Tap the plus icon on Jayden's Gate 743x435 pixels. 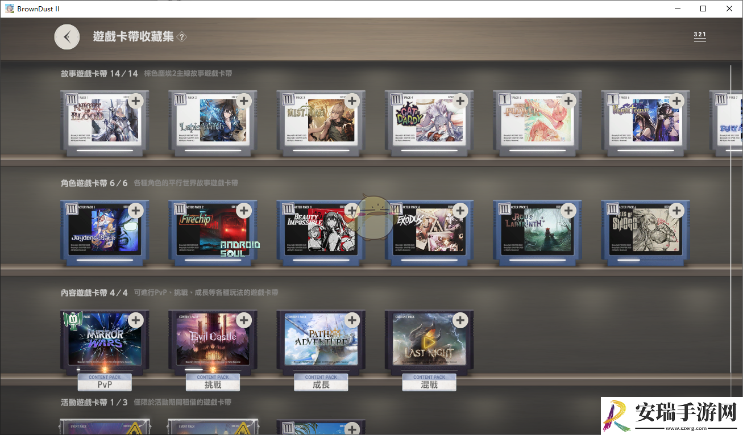tap(136, 211)
